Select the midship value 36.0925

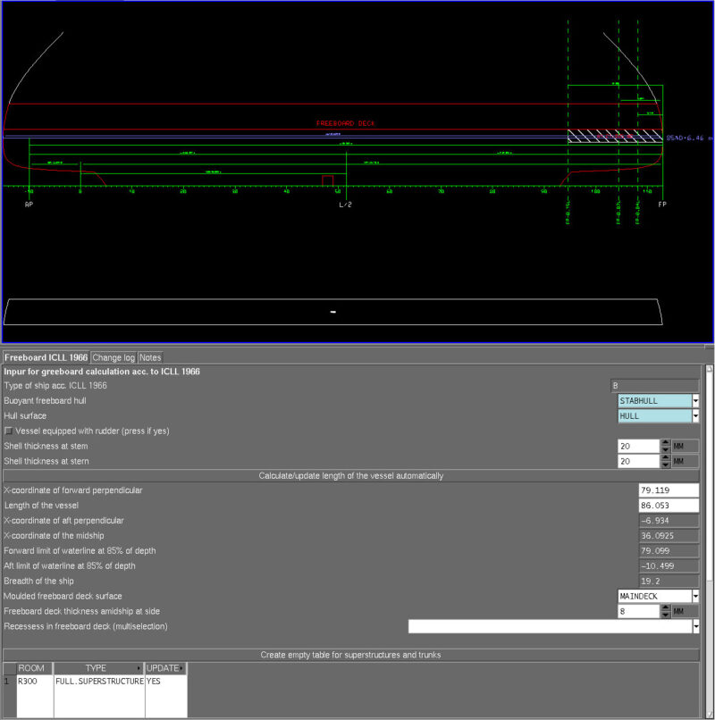(x=669, y=536)
